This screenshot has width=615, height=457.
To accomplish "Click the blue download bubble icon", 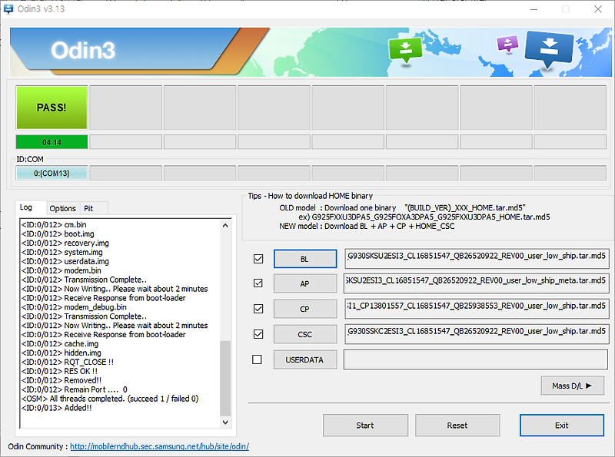I will [x=548, y=49].
